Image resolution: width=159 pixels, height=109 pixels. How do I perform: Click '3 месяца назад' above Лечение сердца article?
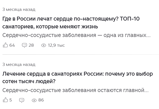pyautogui.click(x=19, y=65)
